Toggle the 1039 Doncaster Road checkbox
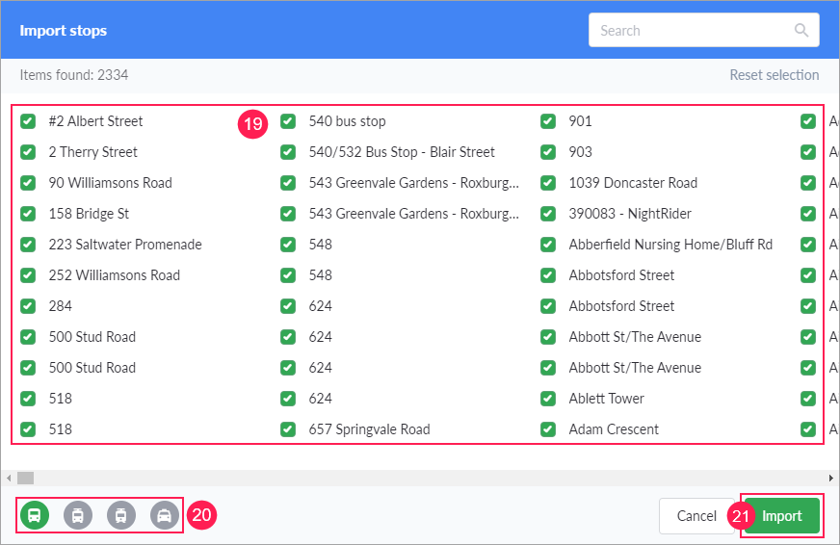Image resolution: width=840 pixels, height=545 pixels. pyautogui.click(x=548, y=183)
